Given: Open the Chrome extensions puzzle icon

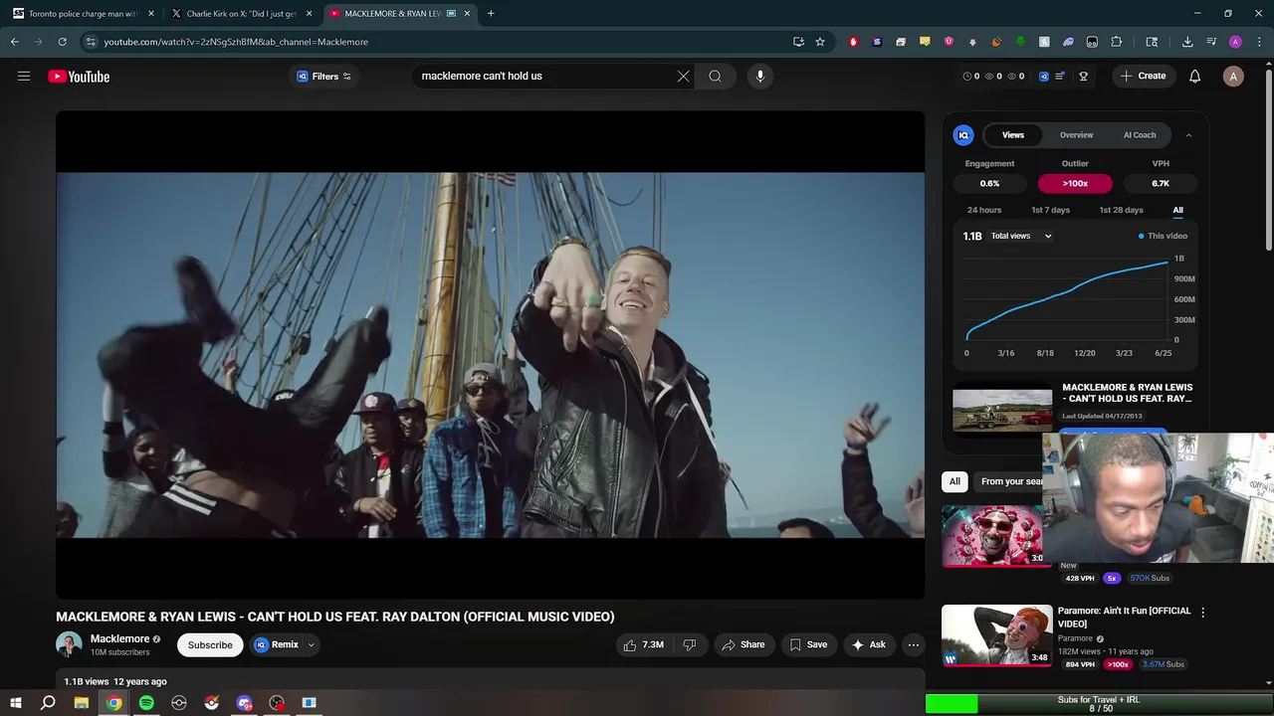Looking at the screenshot, I should point(1116,42).
